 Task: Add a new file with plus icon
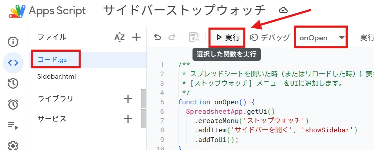point(136,37)
